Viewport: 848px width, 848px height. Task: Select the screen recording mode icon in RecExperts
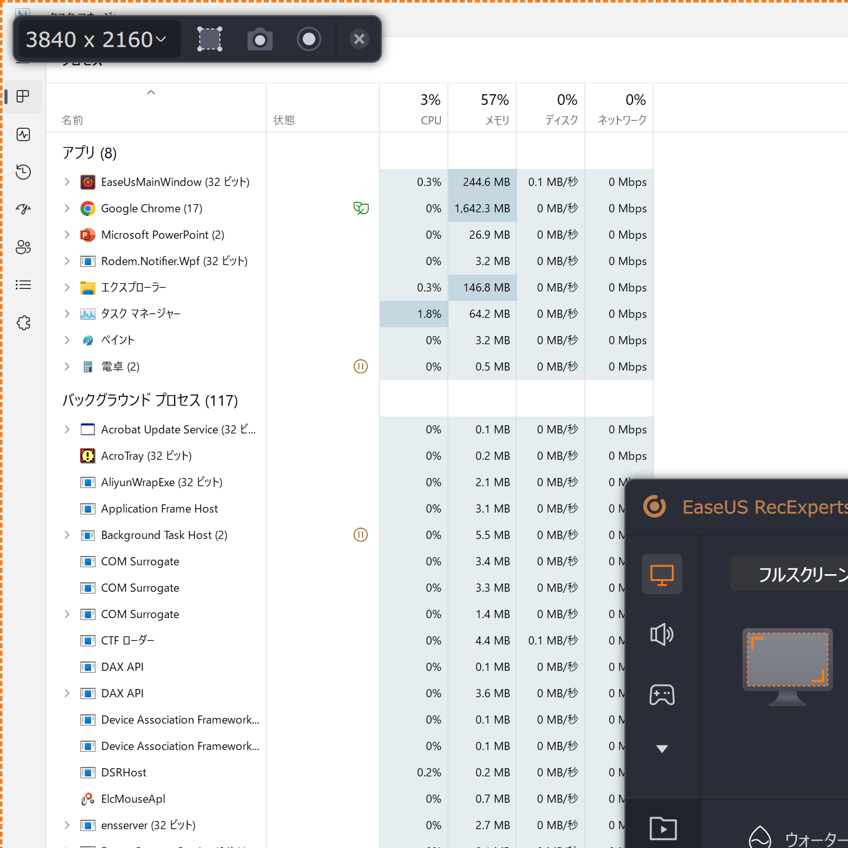coord(662,574)
